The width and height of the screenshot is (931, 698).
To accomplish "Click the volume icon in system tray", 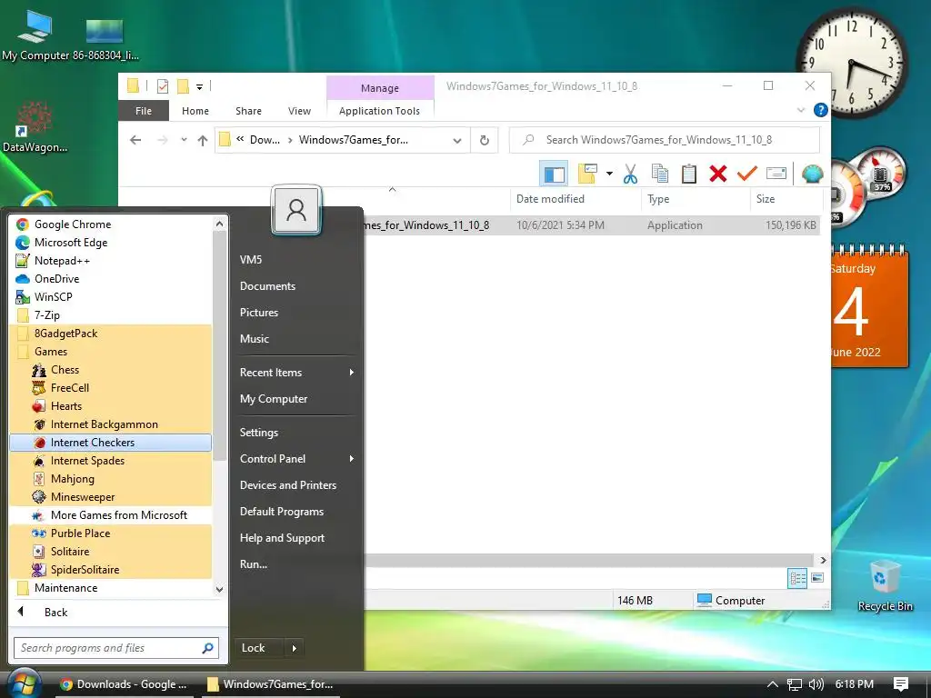I will pos(816,684).
